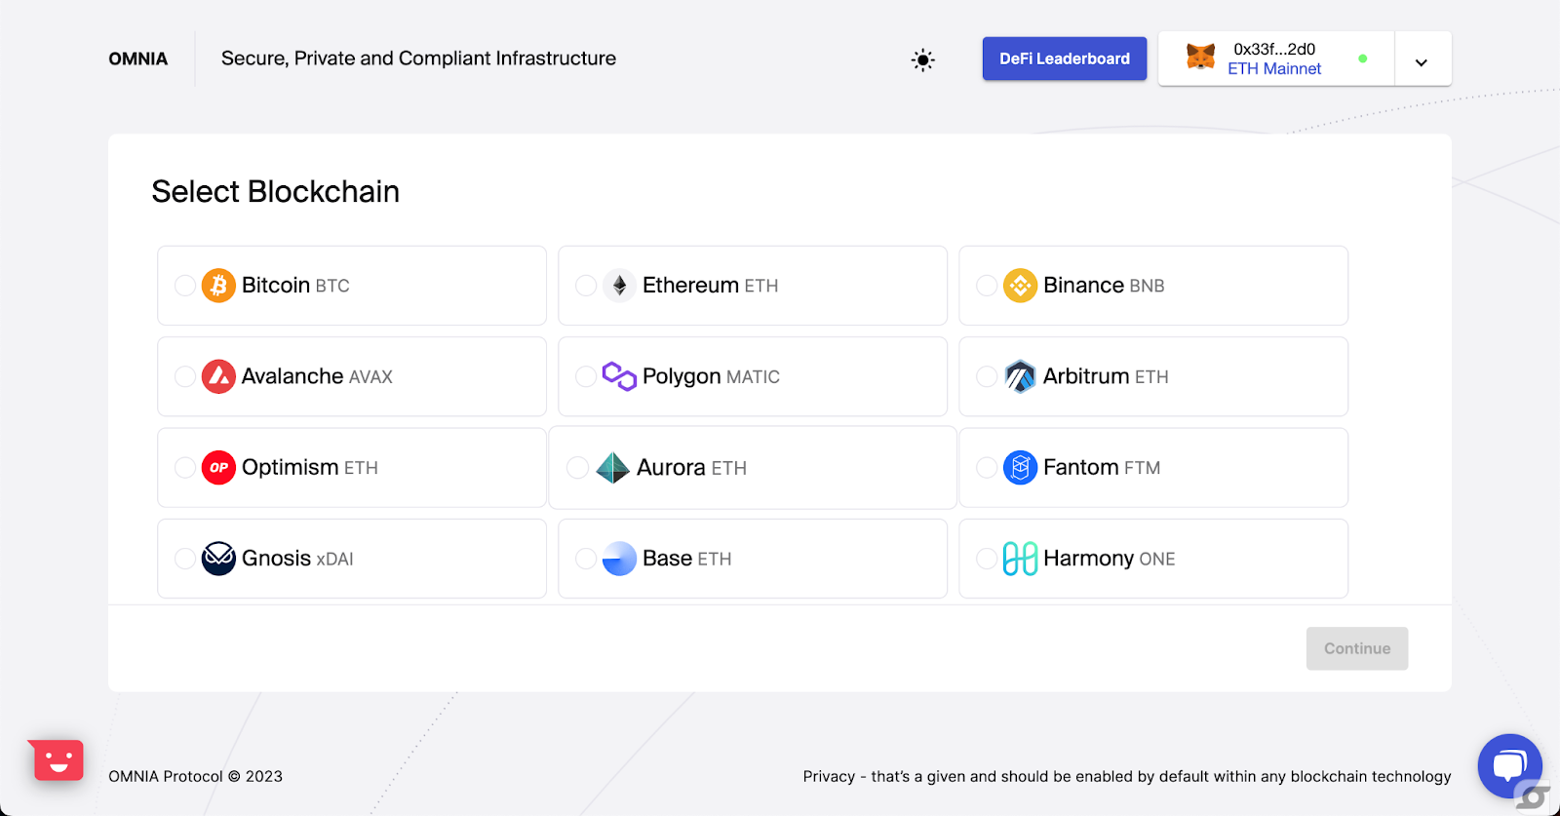Image resolution: width=1560 pixels, height=816 pixels.
Task: Click the Fantom name text
Action: (1081, 467)
